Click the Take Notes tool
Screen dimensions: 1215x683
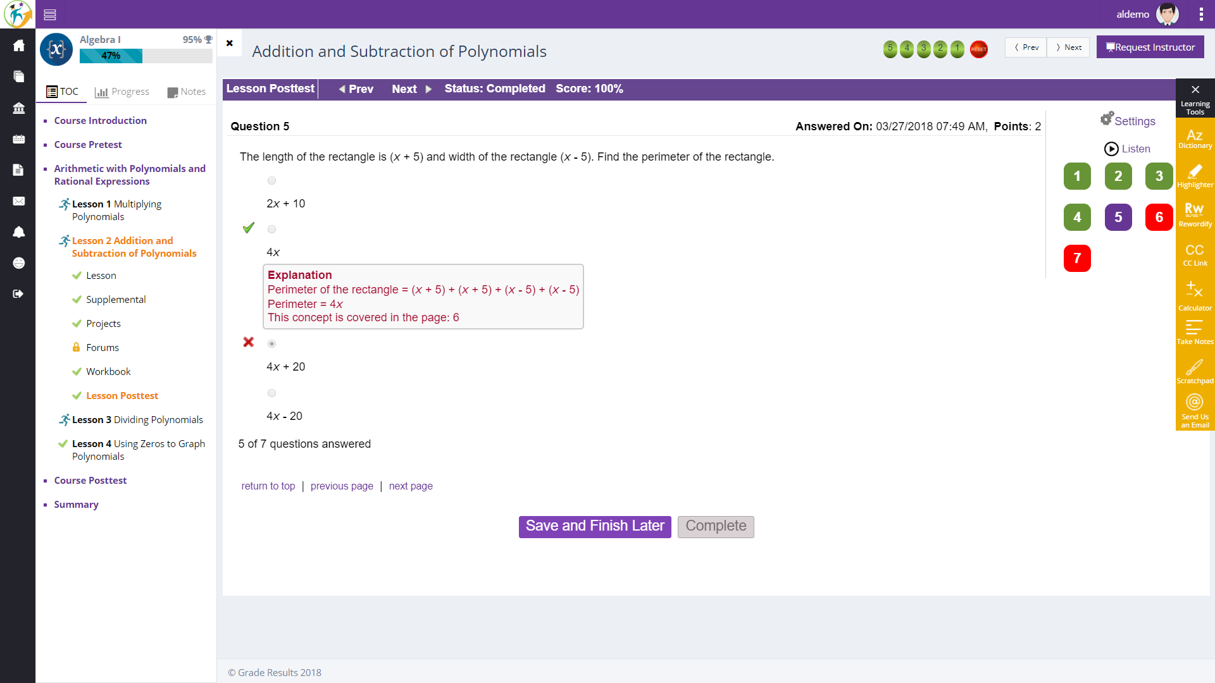pyautogui.click(x=1195, y=332)
